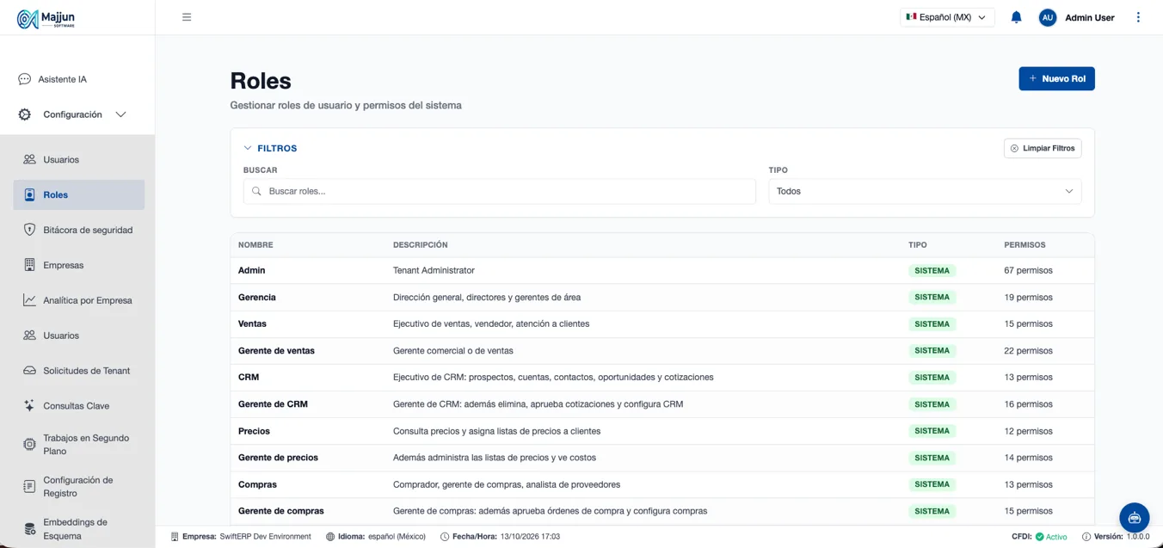Screen dimensions: 1163x548
Task: Collapse the Filtros section
Action: (x=271, y=148)
